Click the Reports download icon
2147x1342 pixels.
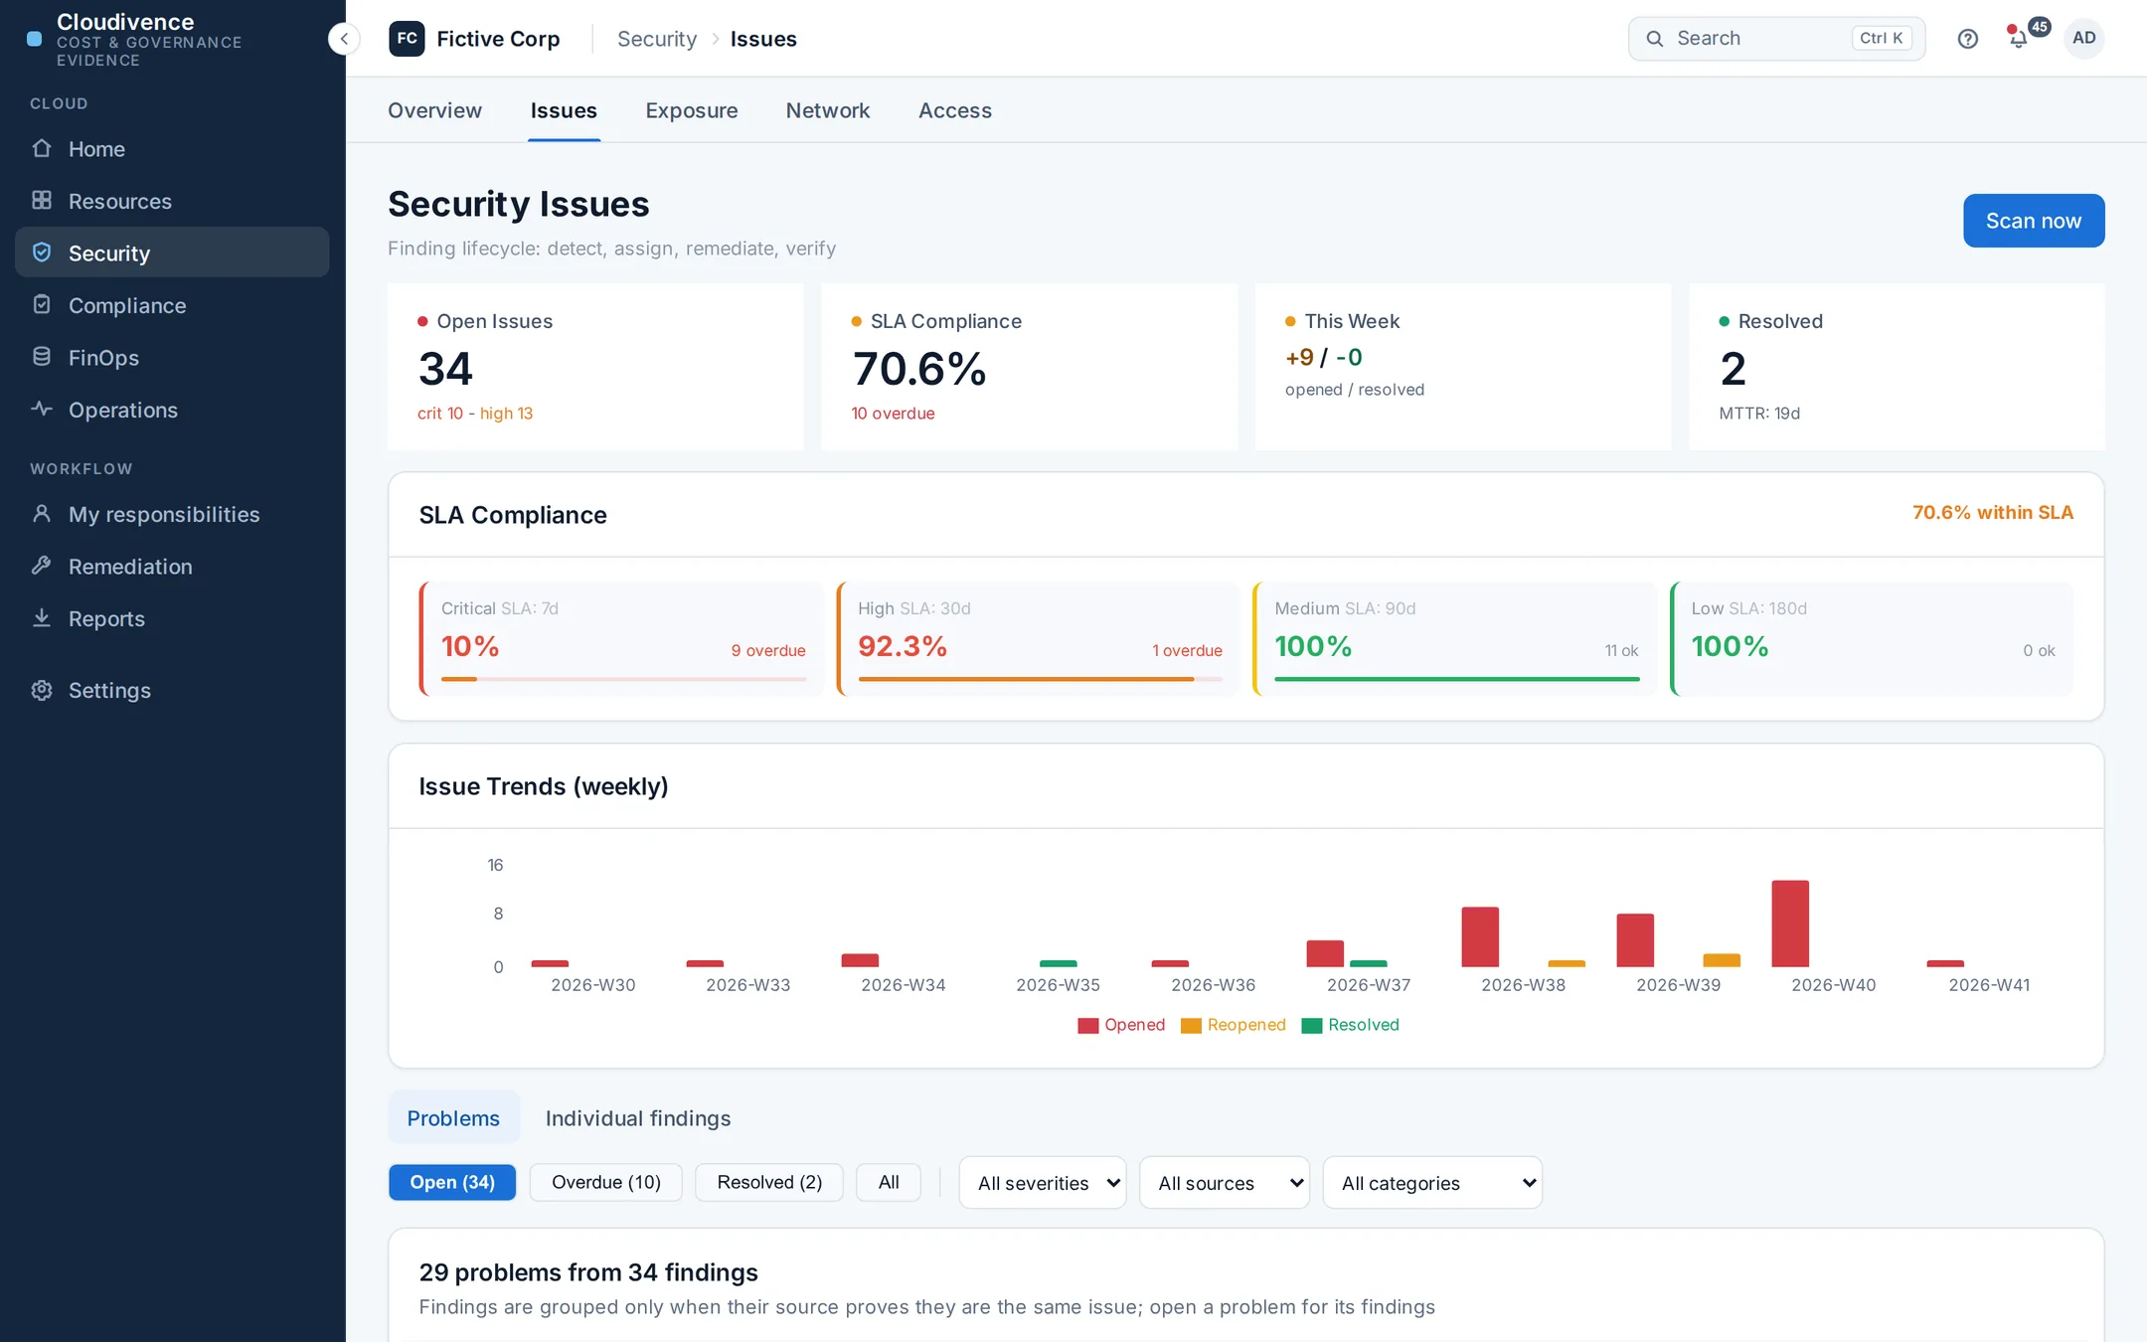coord(42,618)
